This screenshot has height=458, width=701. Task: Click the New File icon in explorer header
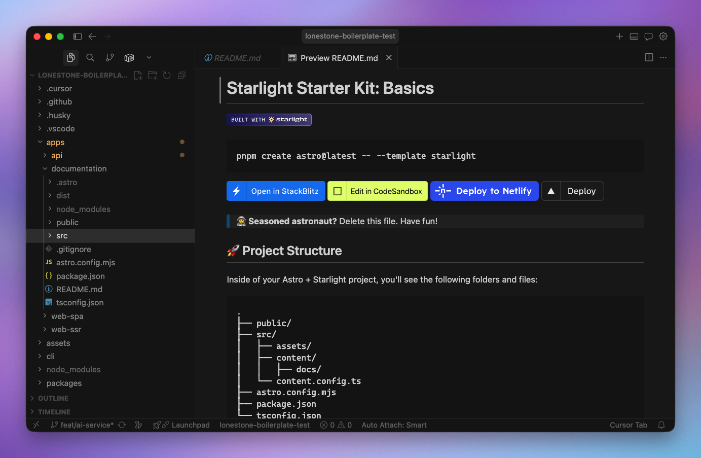[138, 76]
